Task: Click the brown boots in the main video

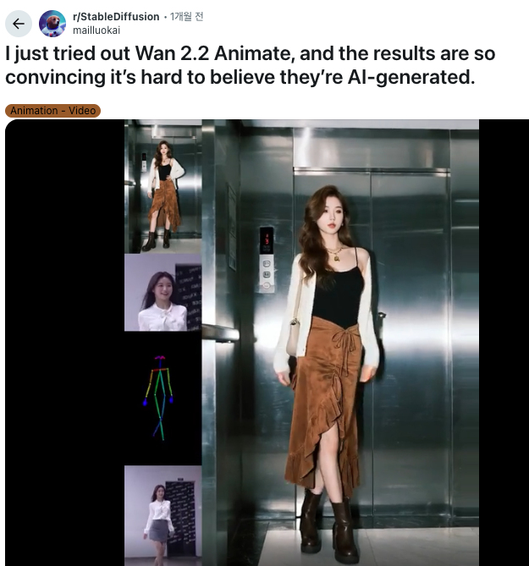Action: point(329,525)
